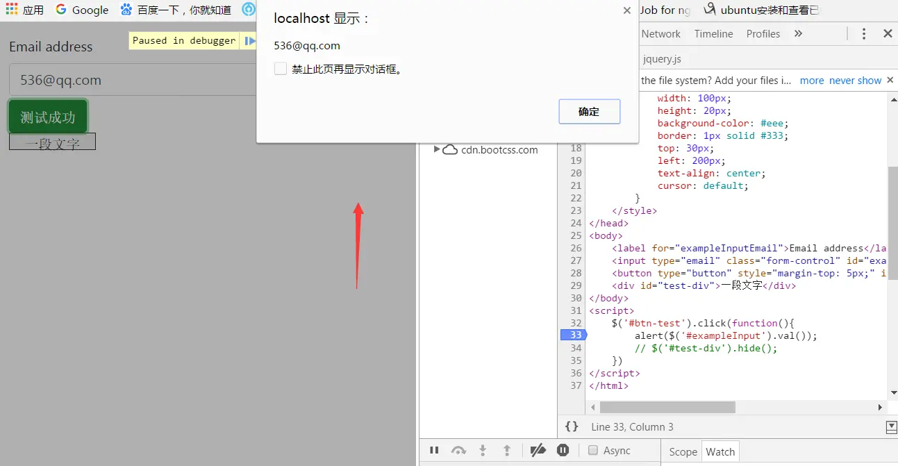Click the alert code on line 33

coord(726,335)
